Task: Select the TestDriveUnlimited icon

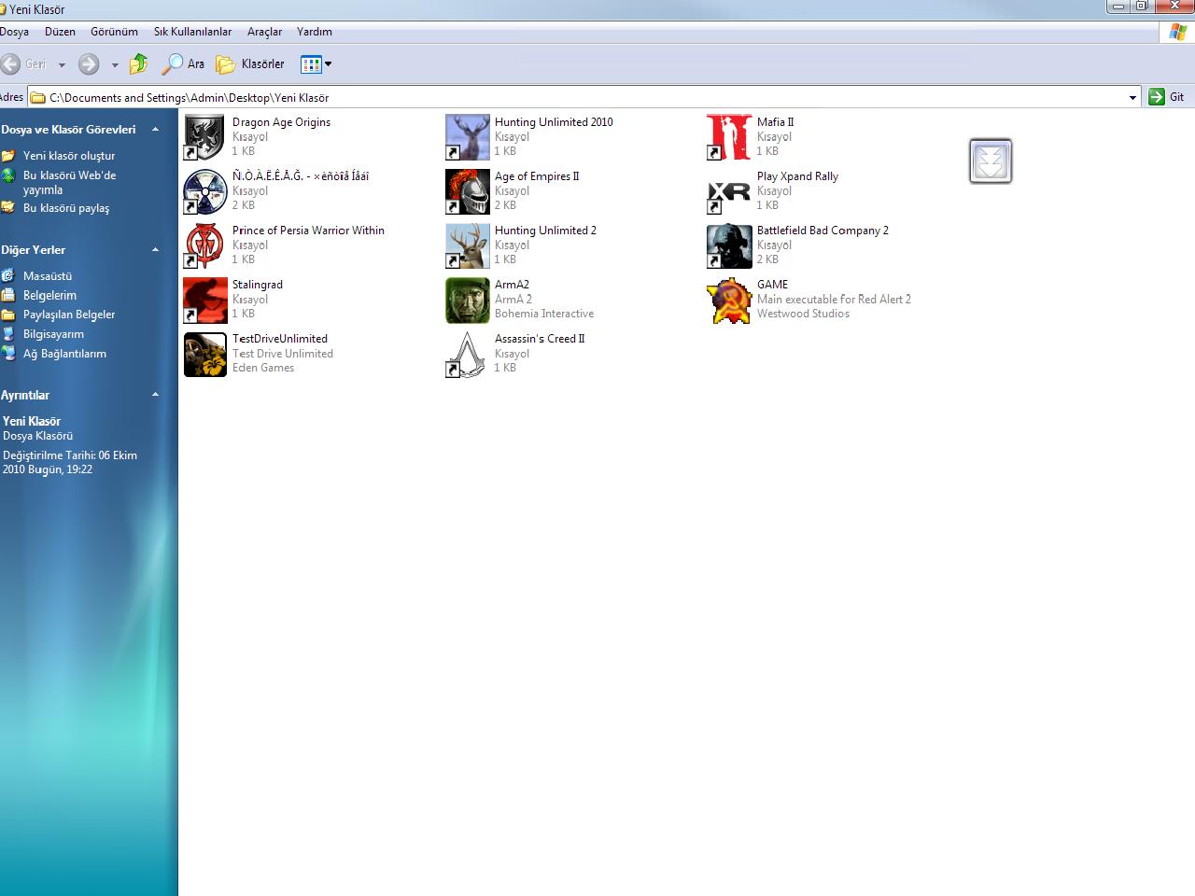Action: tap(205, 354)
